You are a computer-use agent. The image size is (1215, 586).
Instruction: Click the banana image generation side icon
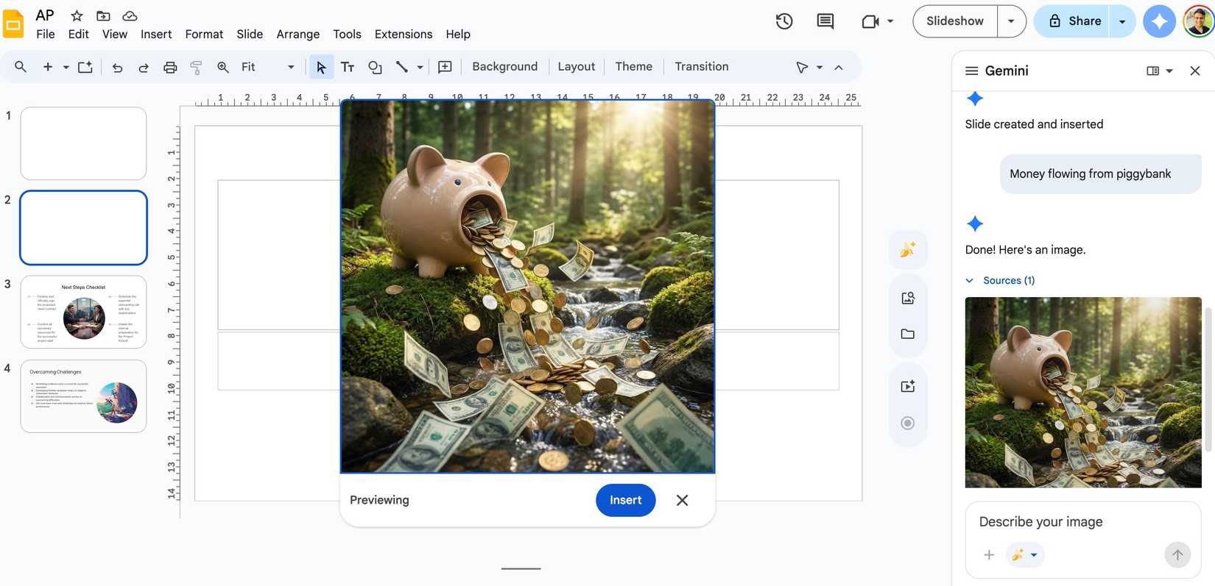tap(908, 249)
